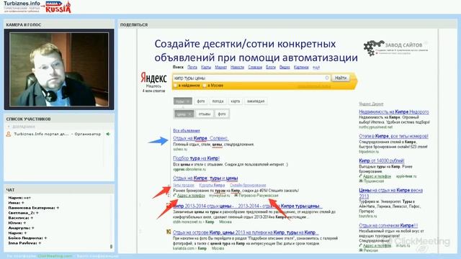Click the presenter webcam video
The image size is (461, 259).
click(59, 69)
